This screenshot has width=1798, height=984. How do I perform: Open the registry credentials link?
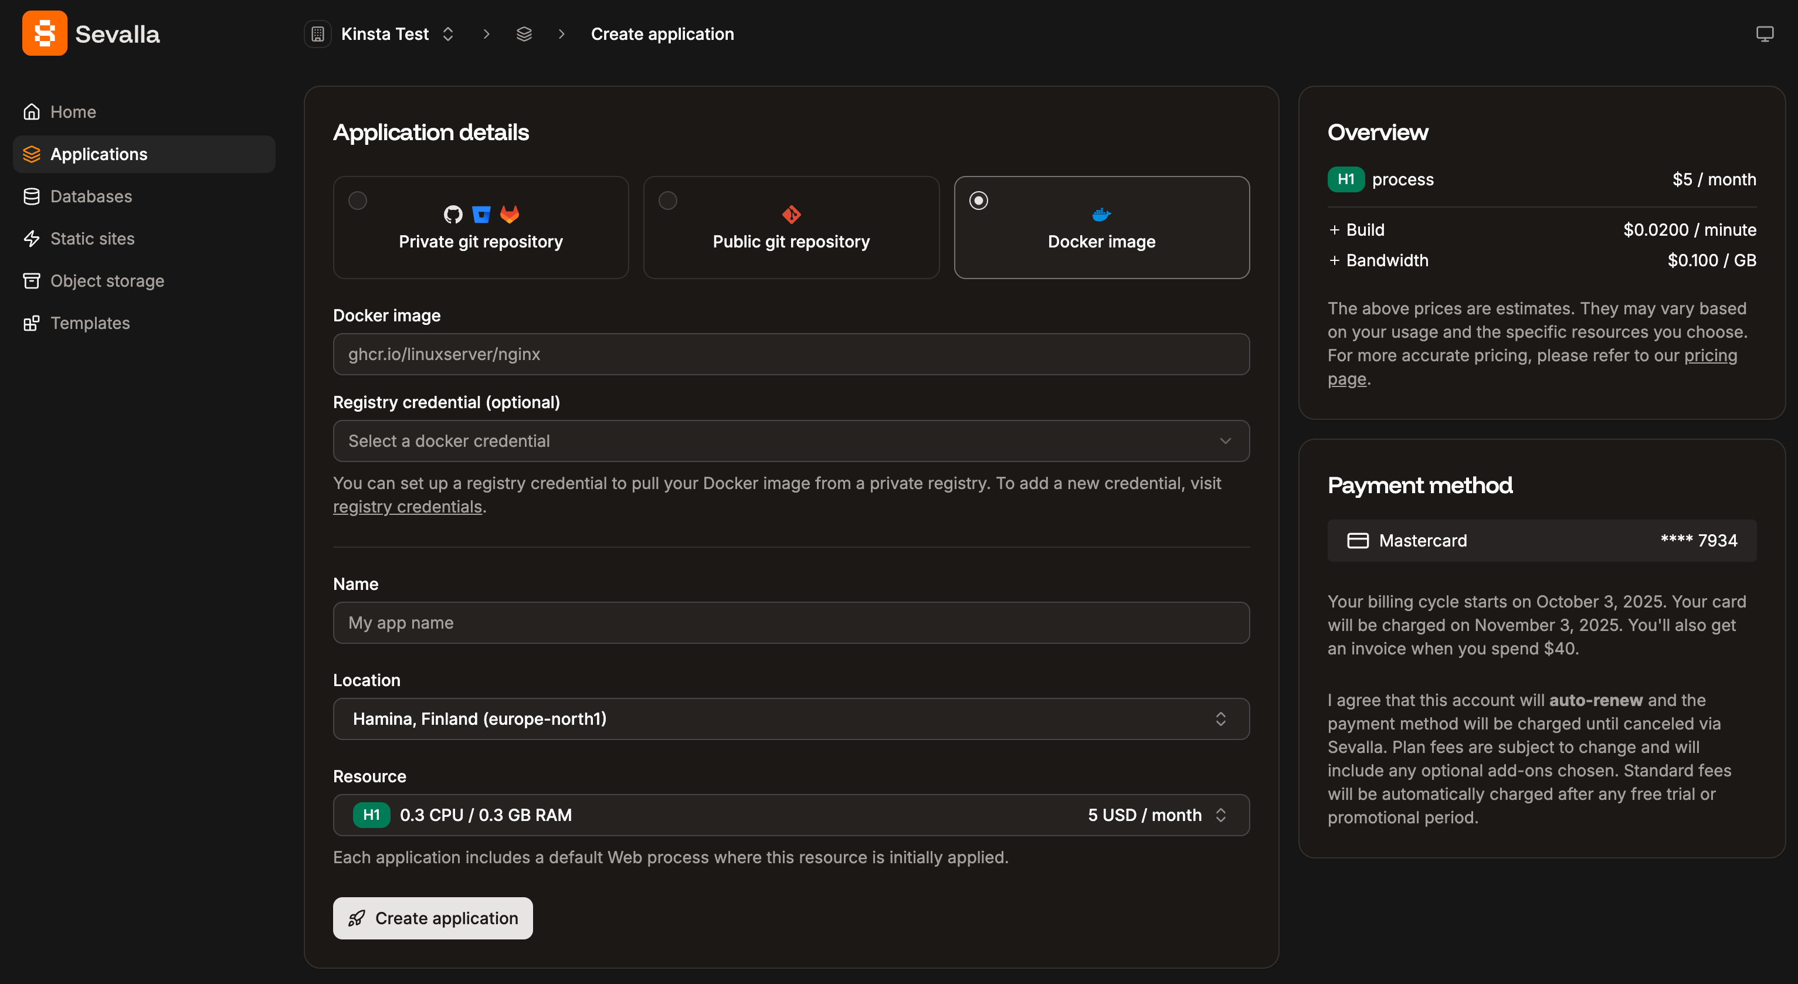(408, 507)
